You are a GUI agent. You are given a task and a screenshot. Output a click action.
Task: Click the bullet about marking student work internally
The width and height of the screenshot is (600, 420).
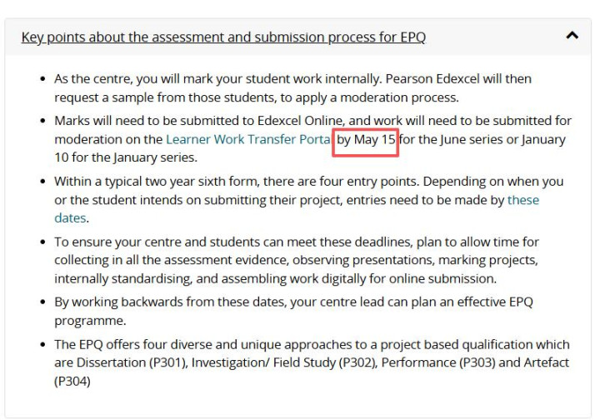pyautogui.click(x=292, y=79)
